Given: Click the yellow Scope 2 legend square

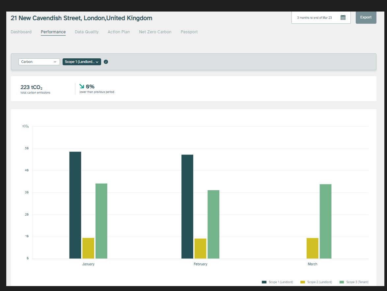Looking at the screenshot, I should tap(302, 282).
